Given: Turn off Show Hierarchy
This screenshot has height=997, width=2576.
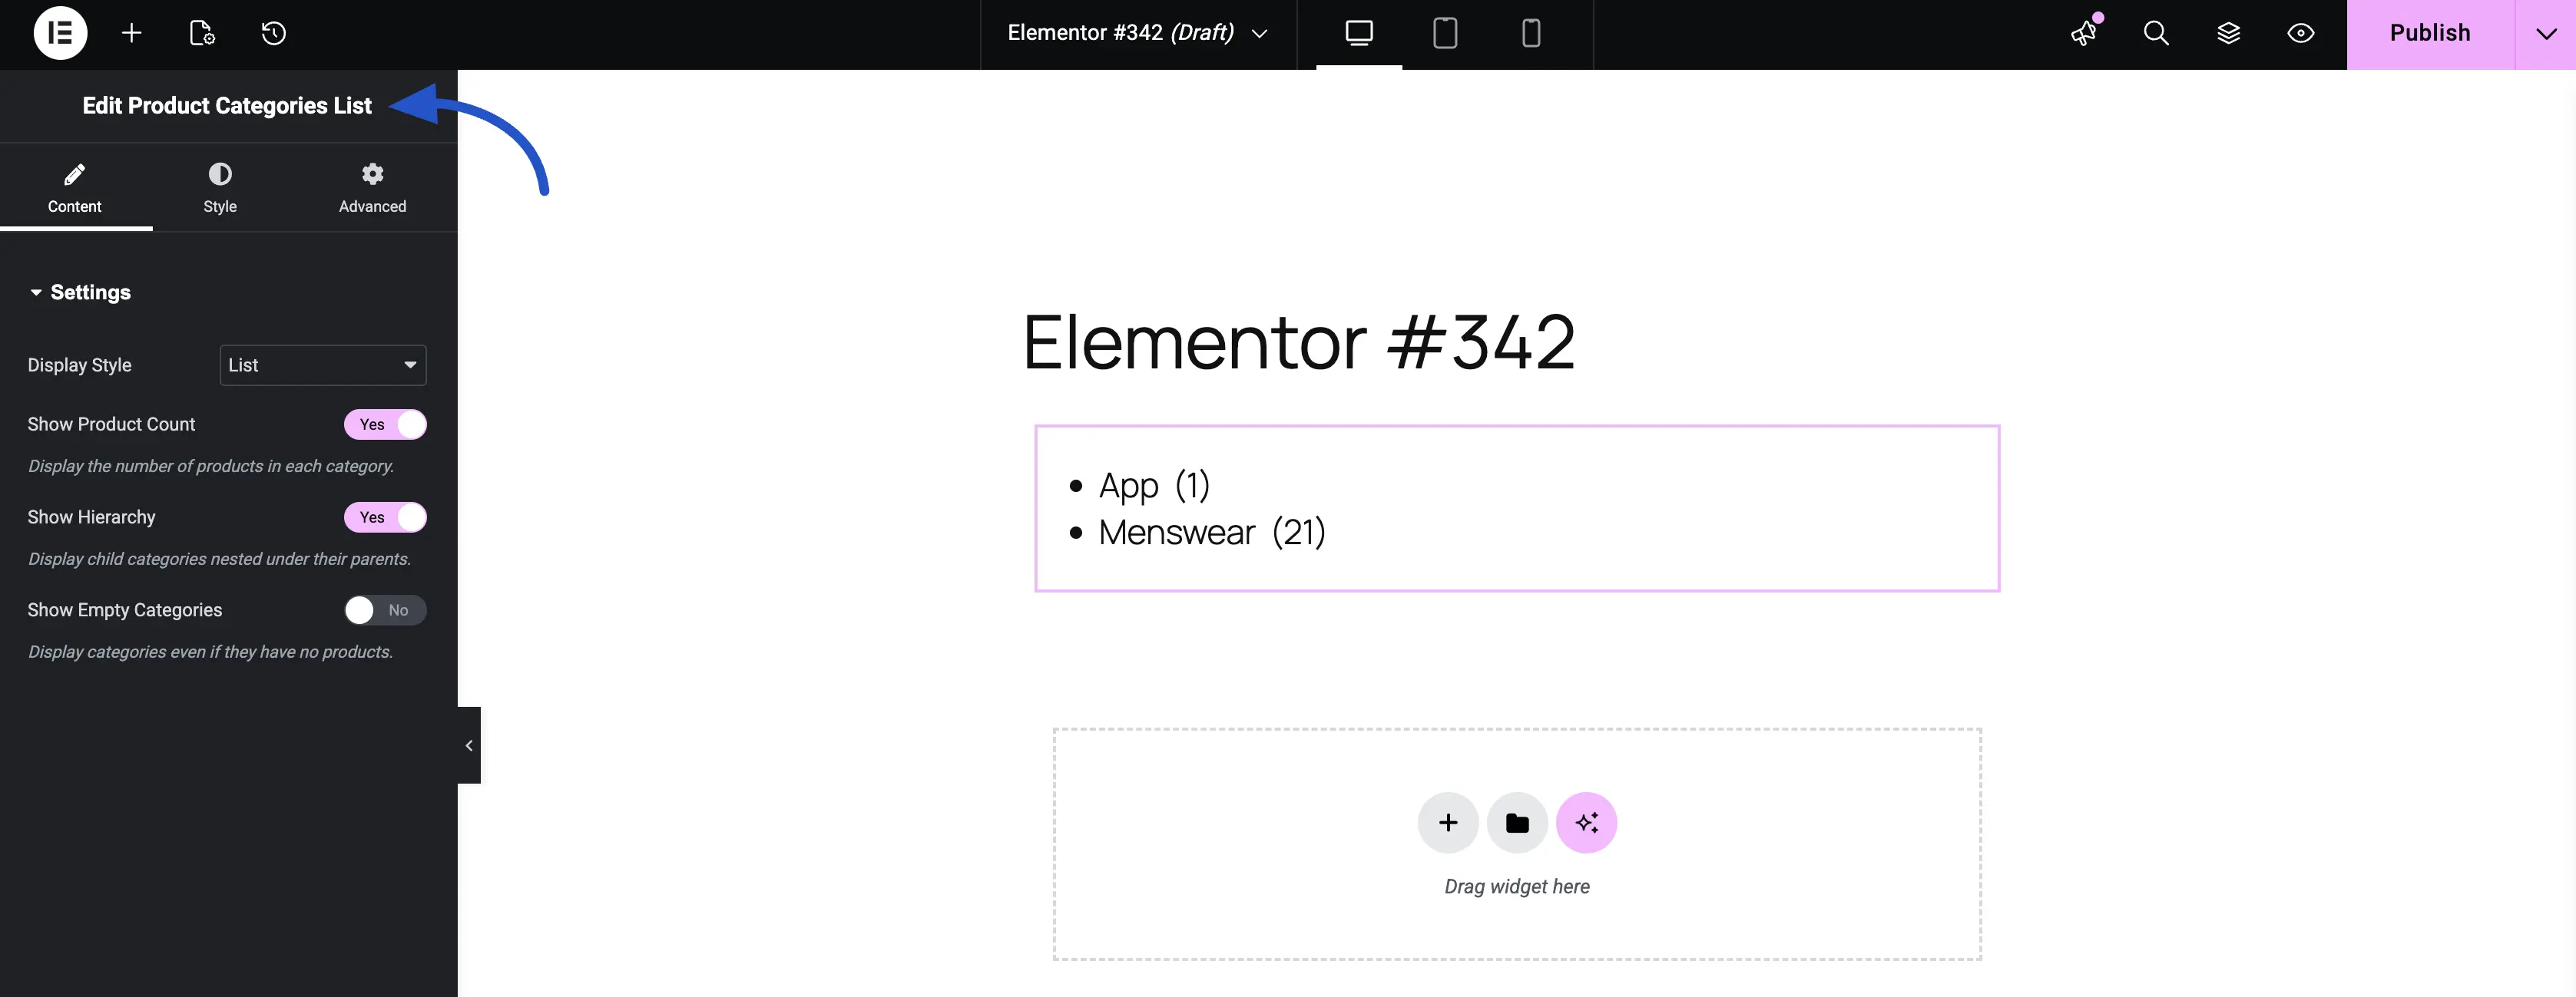Looking at the screenshot, I should (385, 517).
